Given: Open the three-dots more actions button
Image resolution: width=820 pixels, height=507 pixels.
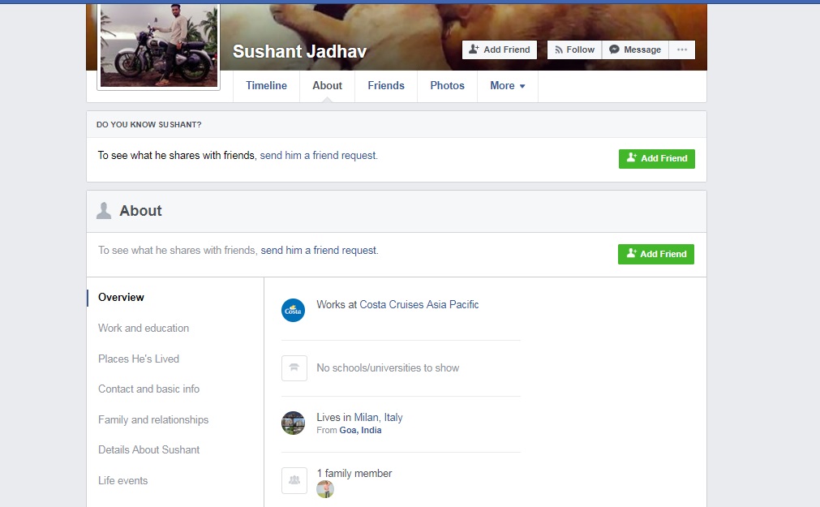Looking at the screenshot, I should (x=681, y=49).
